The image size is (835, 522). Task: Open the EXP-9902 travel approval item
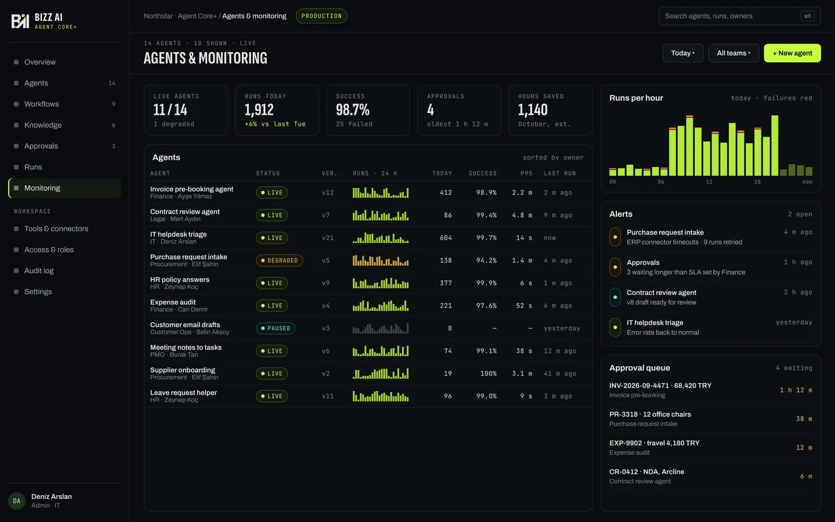click(x=711, y=447)
